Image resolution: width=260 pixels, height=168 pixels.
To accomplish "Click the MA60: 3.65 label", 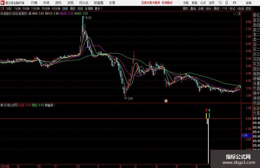I will click(x=81, y=14).
